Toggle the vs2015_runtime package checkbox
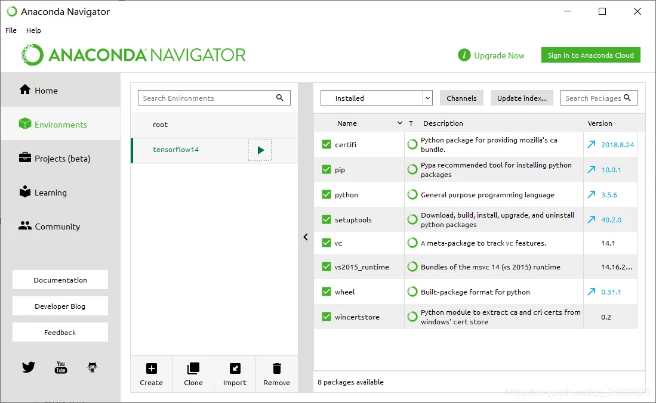 (327, 266)
